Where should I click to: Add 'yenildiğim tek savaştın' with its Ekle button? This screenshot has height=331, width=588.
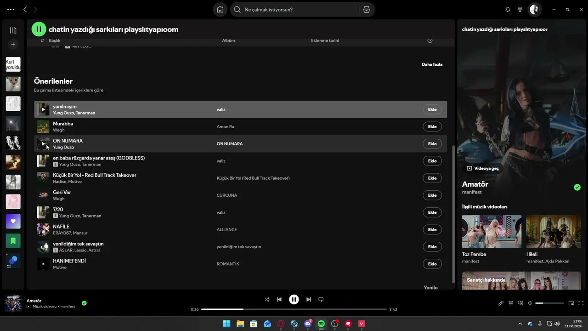coord(432,247)
